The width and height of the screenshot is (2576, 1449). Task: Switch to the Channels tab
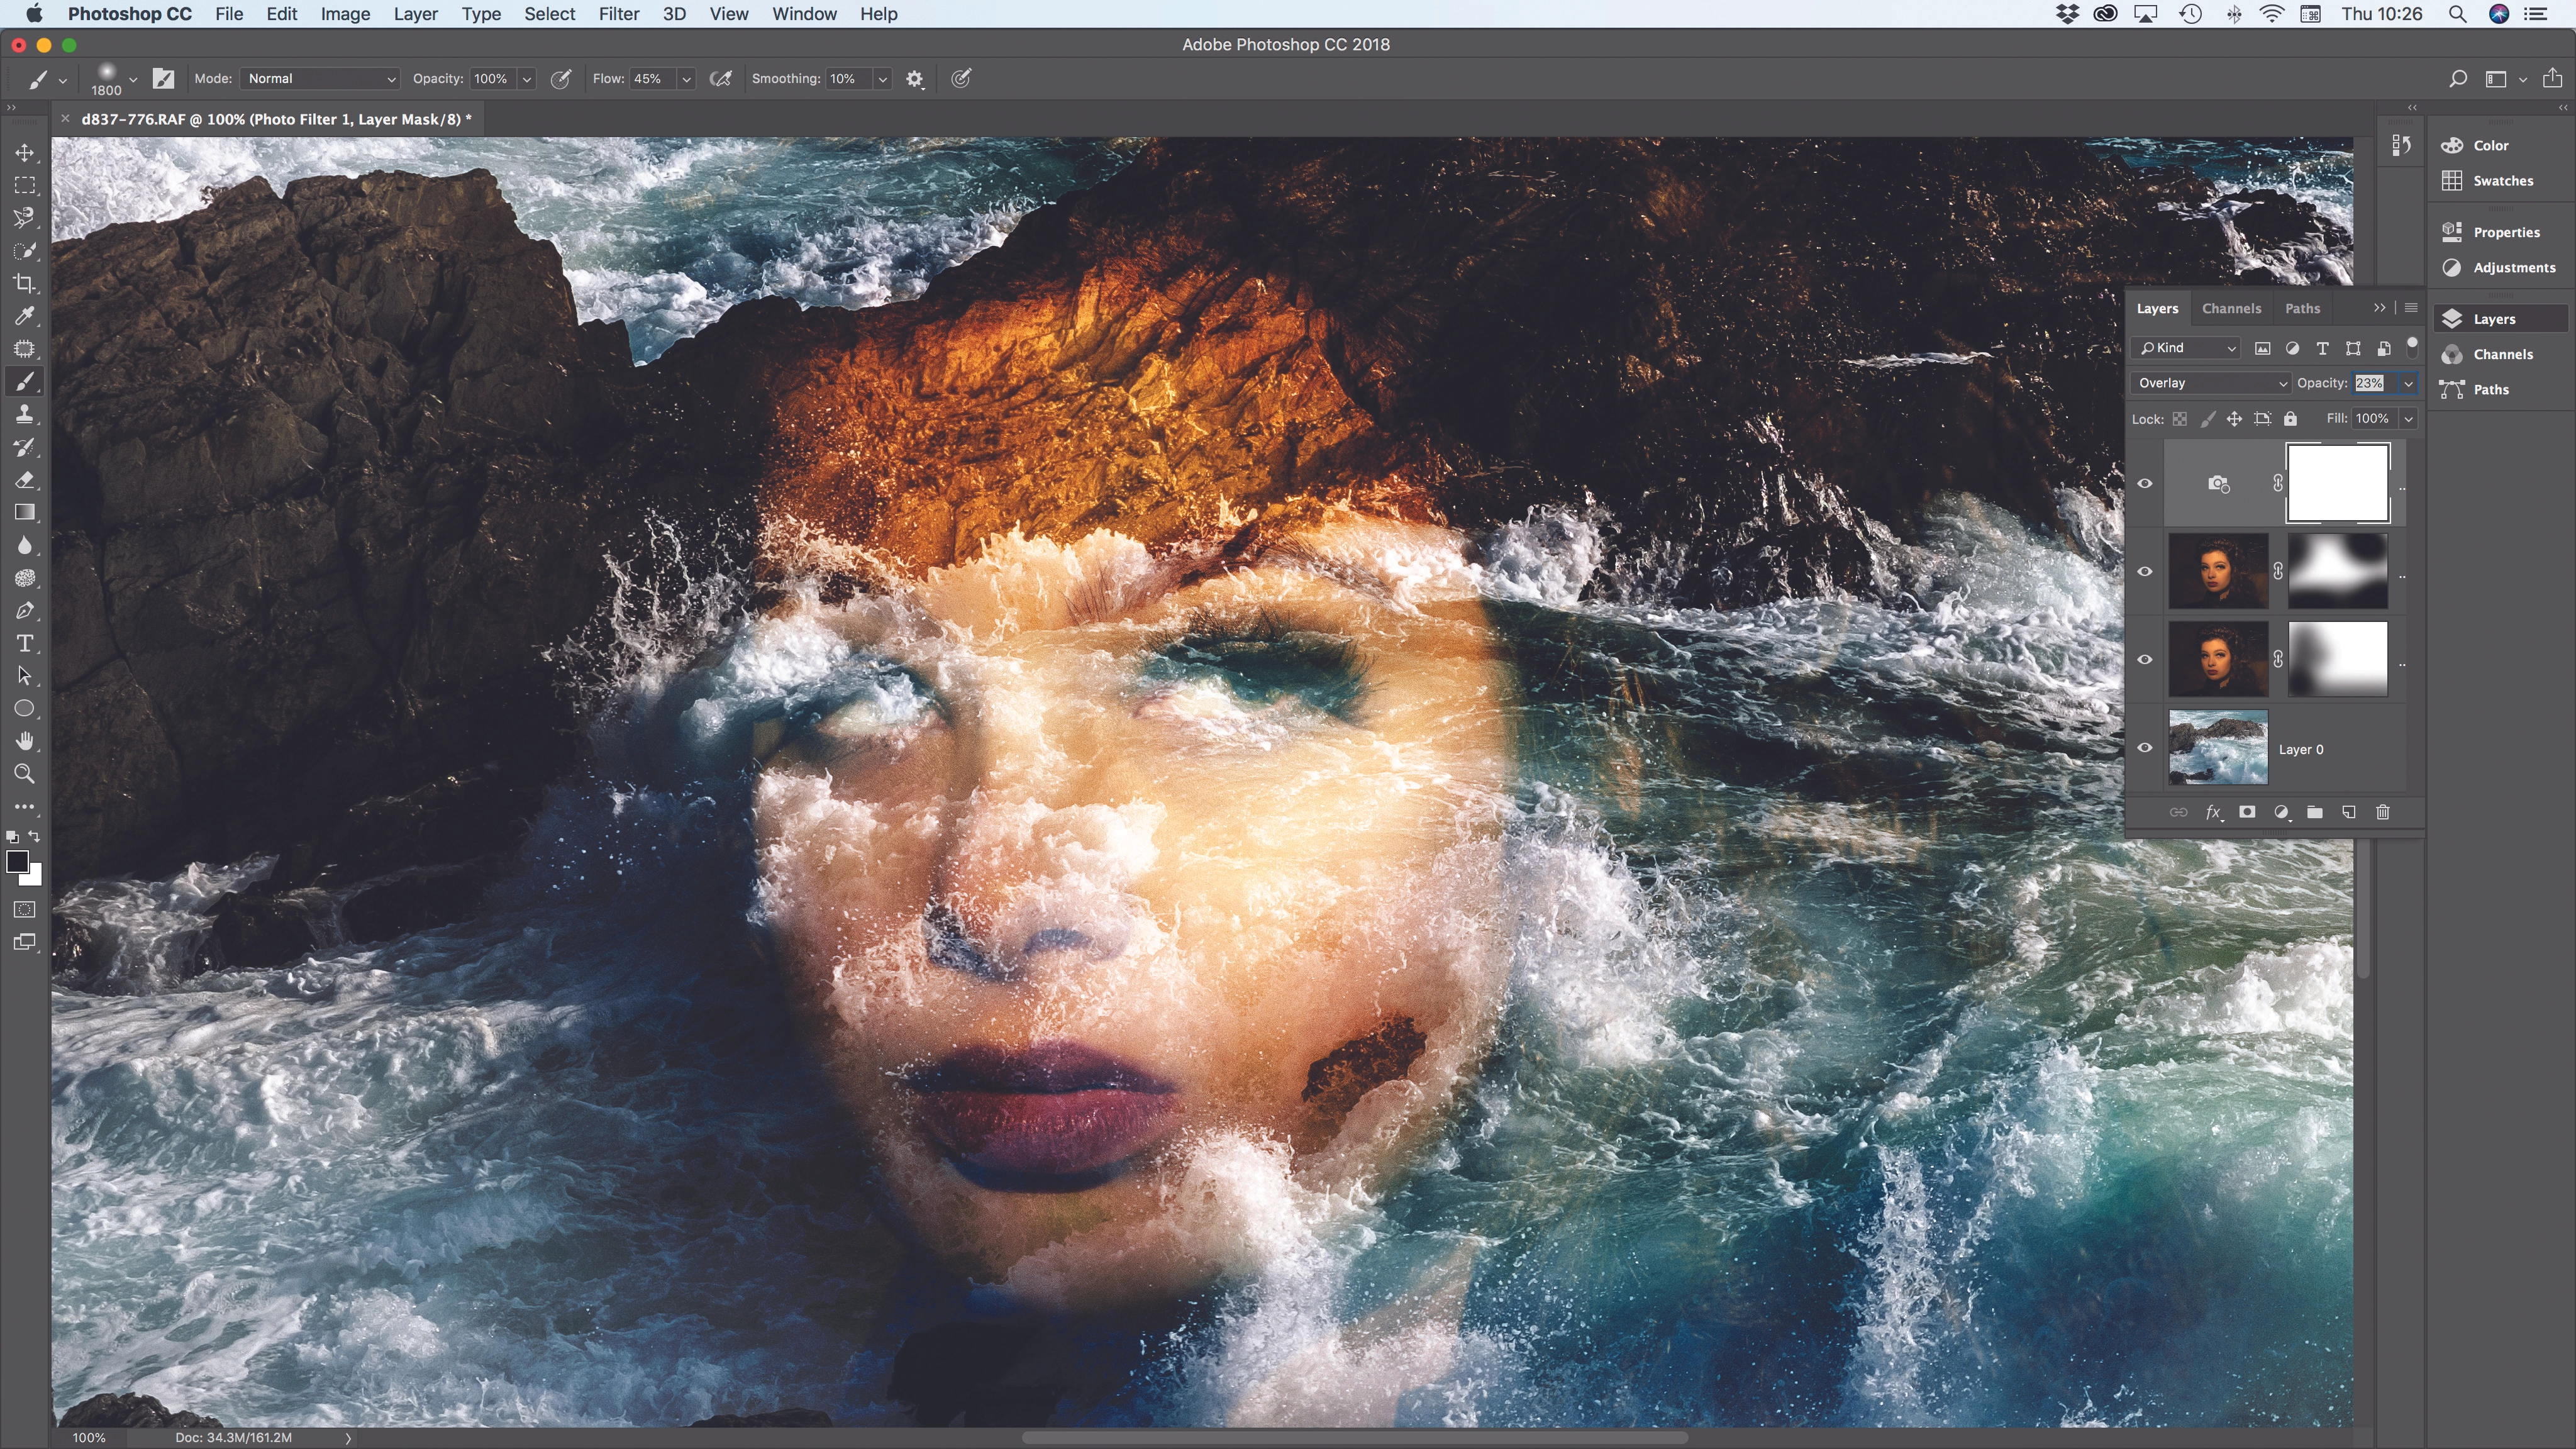point(2231,308)
